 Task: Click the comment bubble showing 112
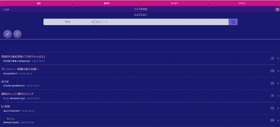point(272,71)
